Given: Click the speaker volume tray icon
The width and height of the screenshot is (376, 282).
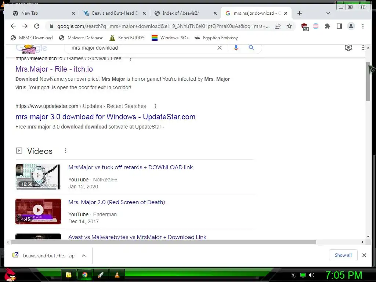Looking at the screenshot, I should tap(311, 275).
